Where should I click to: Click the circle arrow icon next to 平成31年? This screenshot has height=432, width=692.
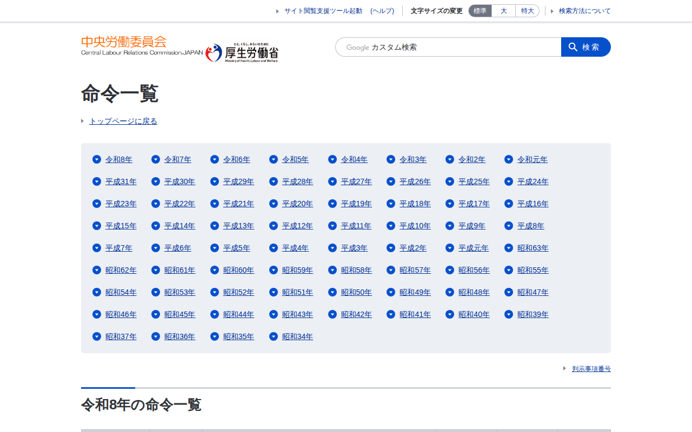click(97, 181)
